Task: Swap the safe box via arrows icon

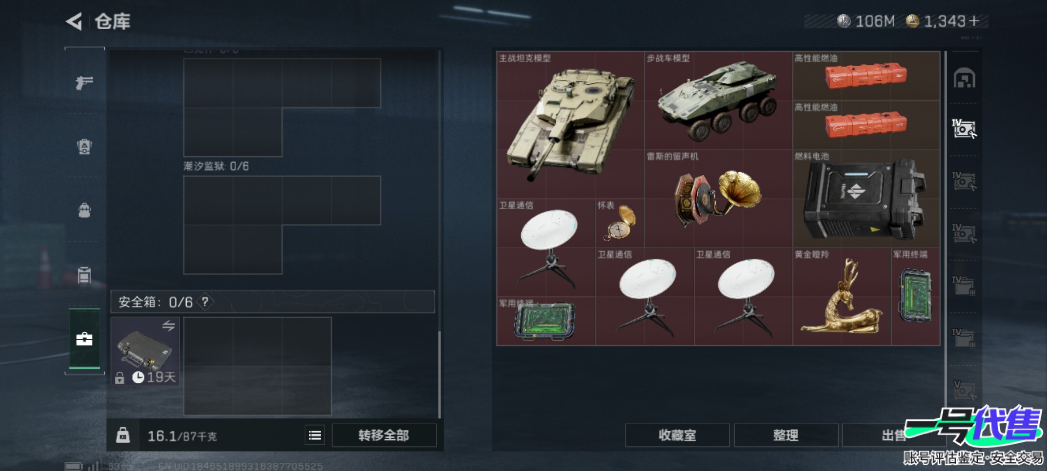Action: (169, 326)
